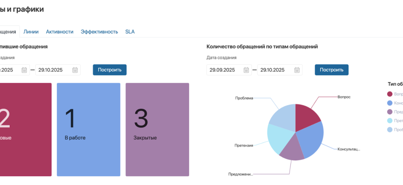
Task: Select the В работе counter card
Action: pos(88,129)
